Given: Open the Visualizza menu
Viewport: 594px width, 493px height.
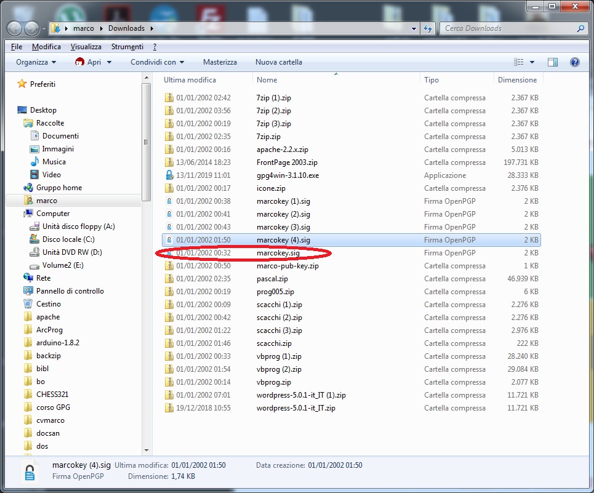Looking at the screenshot, I should (x=86, y=47).
